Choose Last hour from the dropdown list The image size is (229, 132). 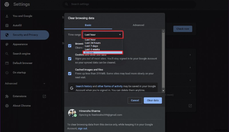[x=102, y=40]
